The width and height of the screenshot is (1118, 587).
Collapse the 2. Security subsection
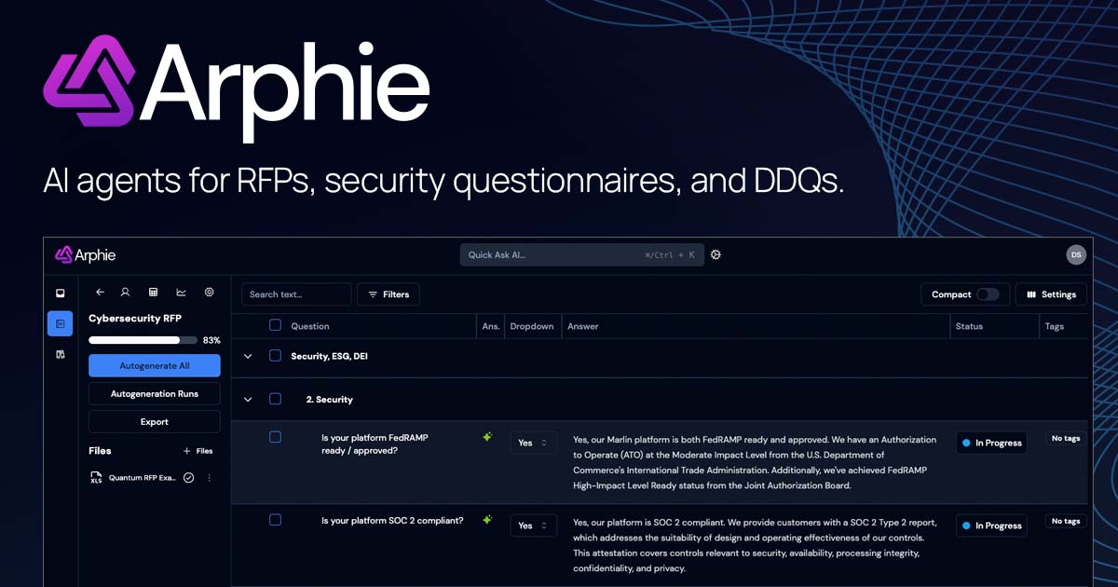[x=248, y=399]
